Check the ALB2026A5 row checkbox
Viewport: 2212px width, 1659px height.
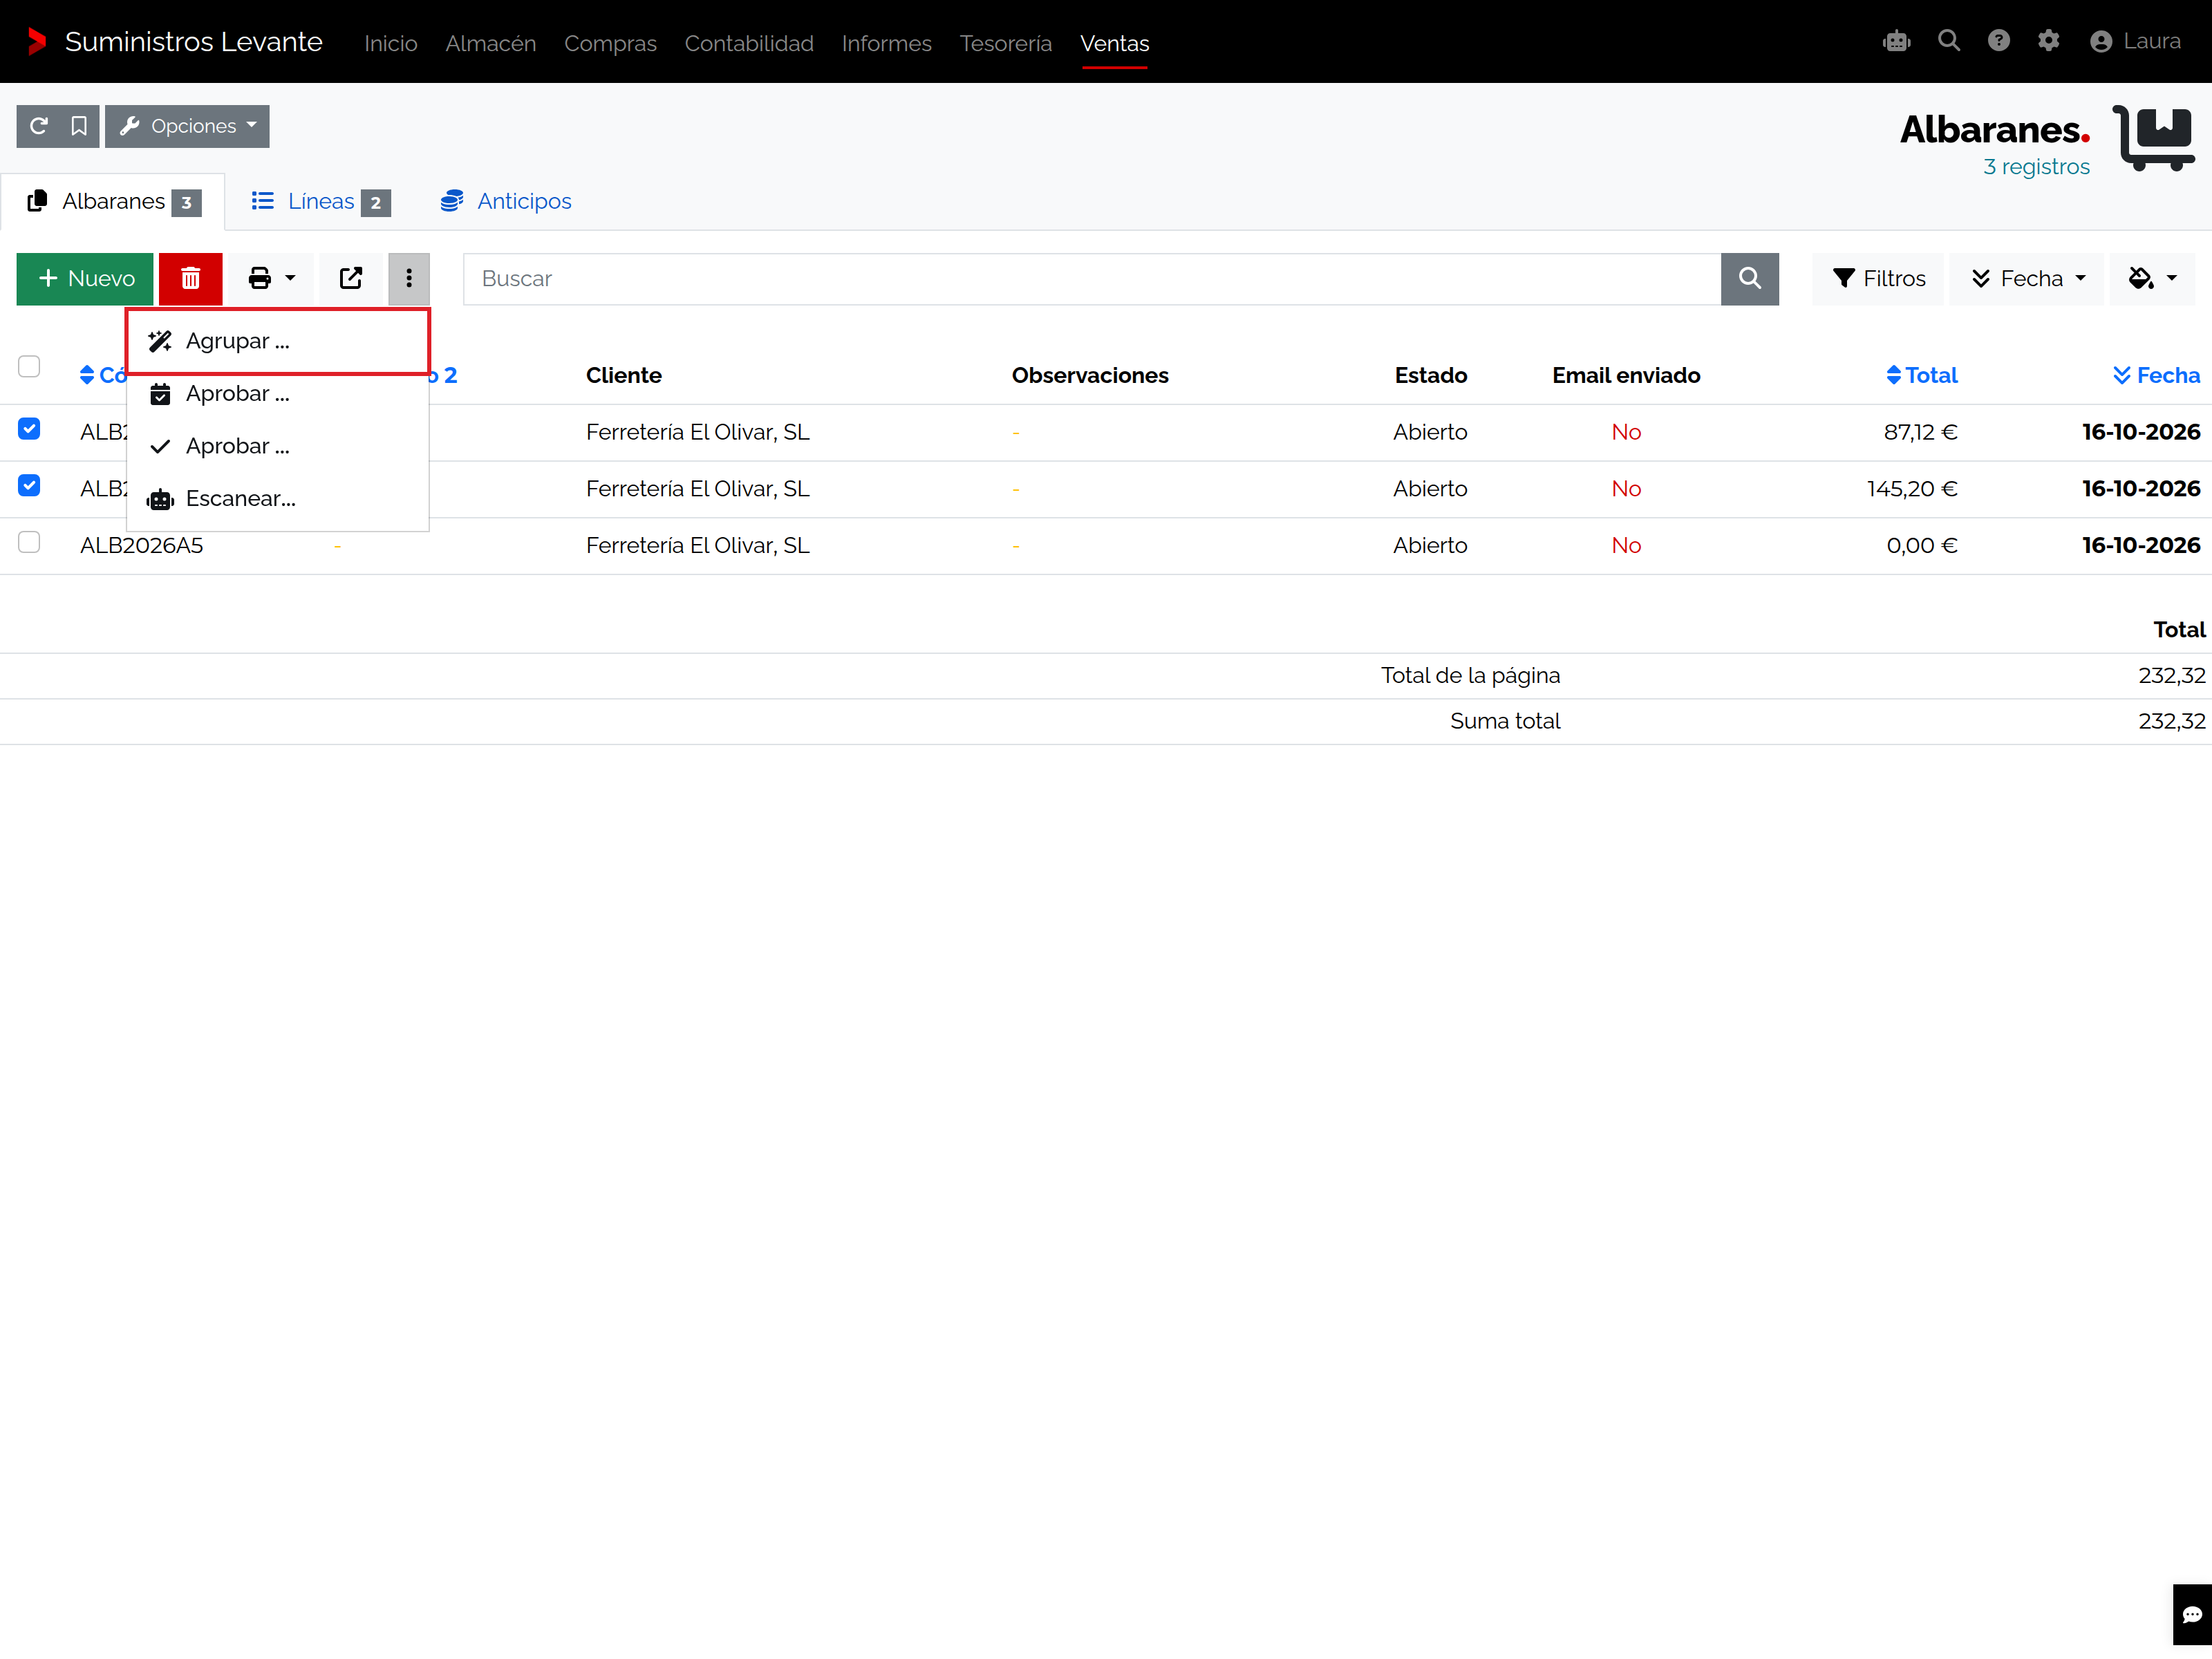(29, 542)
